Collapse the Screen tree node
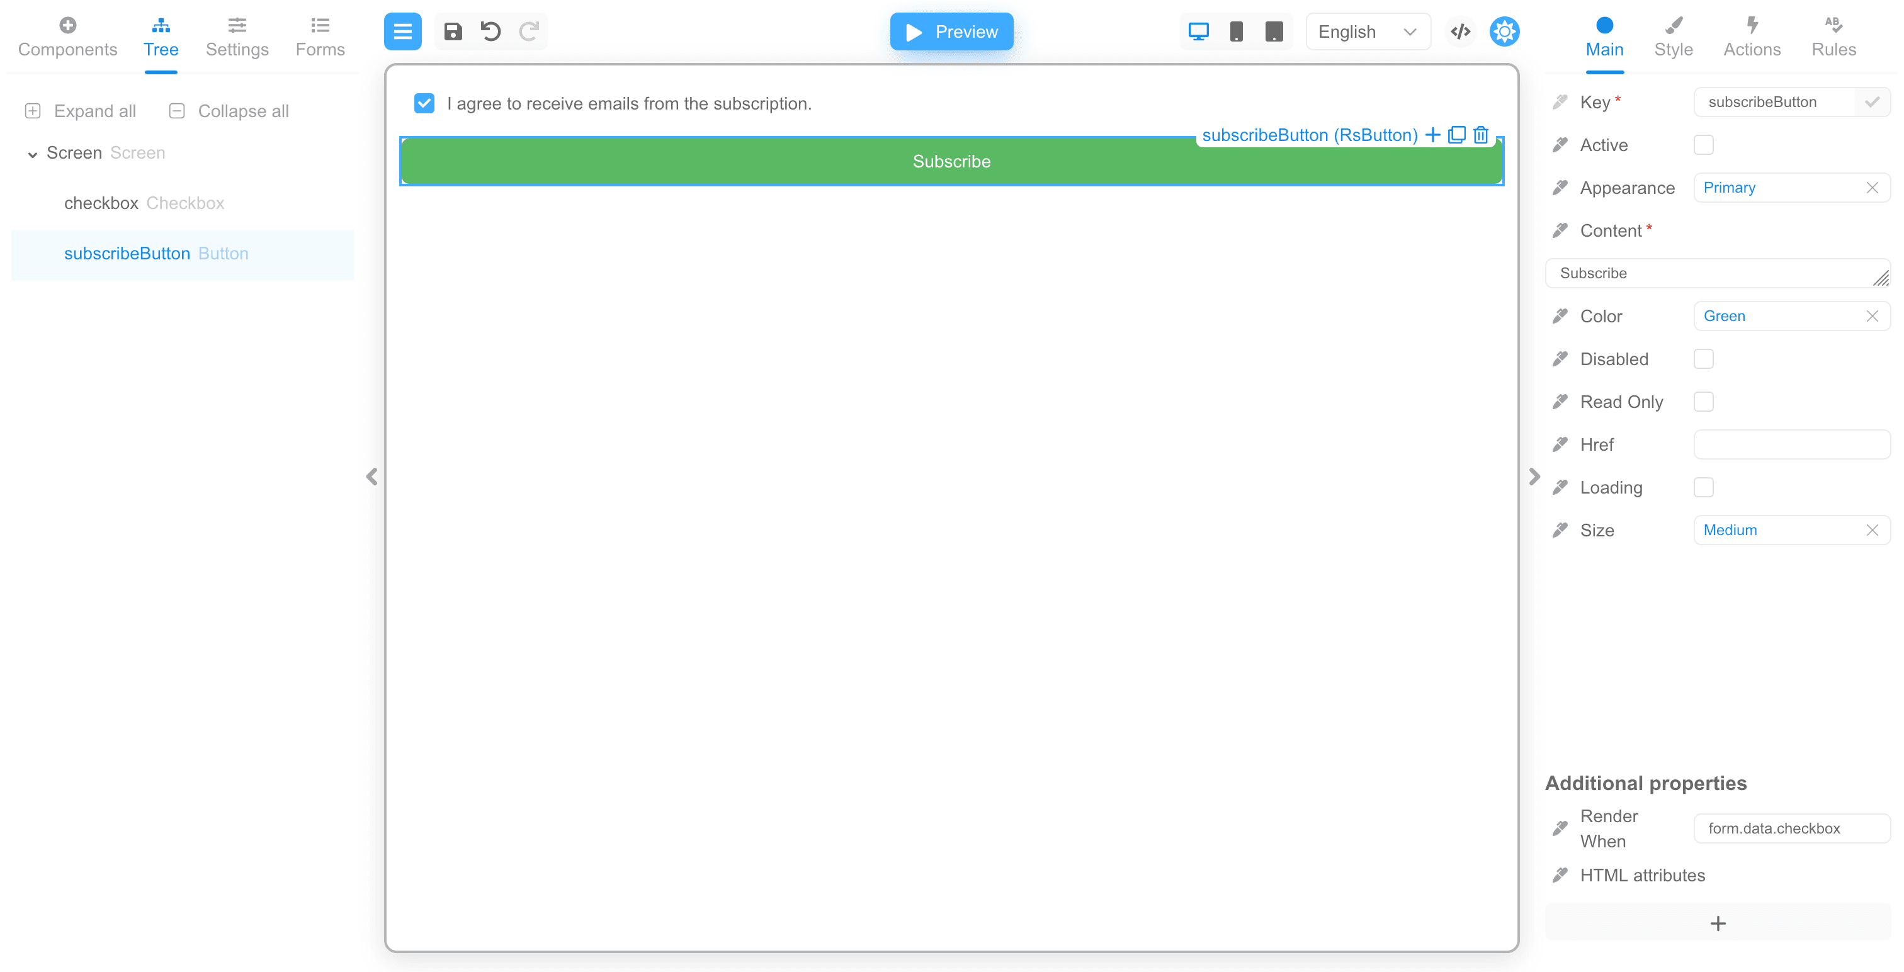This screenshot has width=1904, height=972. [33, 154]
